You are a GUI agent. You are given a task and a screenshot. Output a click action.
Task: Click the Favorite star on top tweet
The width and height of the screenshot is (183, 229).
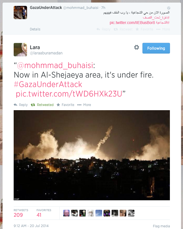[144, 29]
